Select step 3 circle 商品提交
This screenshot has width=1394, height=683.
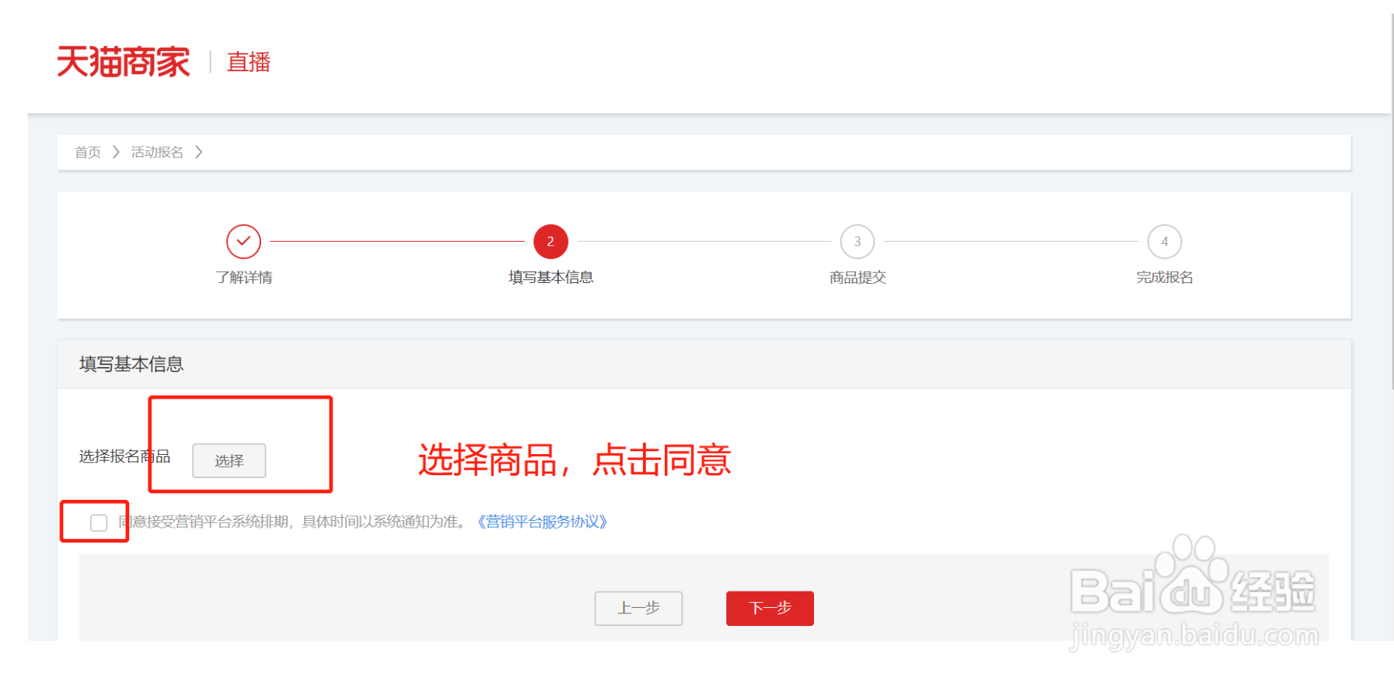pos(858,242)
